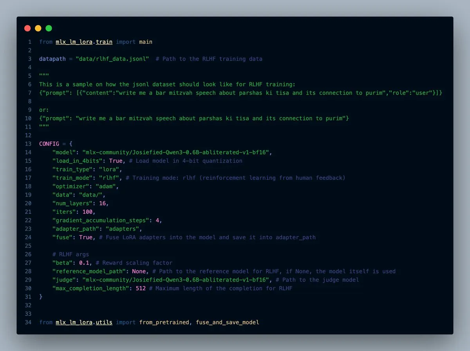Click value 16 on num_layers line
The image size is (470, 351).
(102, 203)
